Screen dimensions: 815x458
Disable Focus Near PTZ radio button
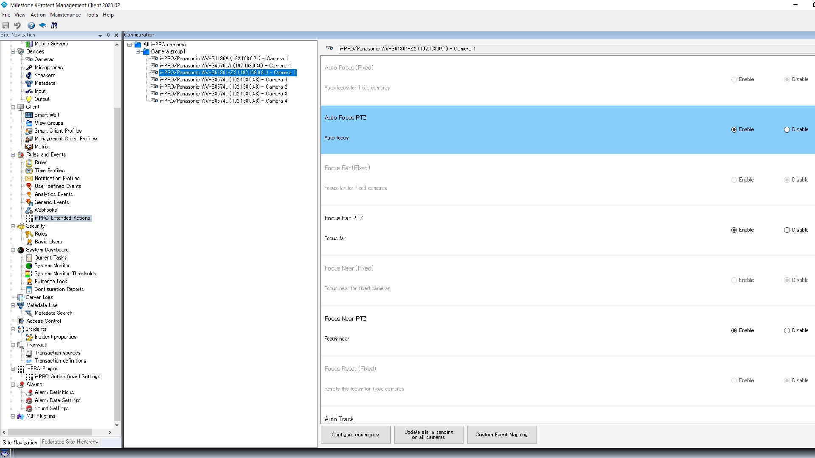pyautogui.click(x=787, y=331)
